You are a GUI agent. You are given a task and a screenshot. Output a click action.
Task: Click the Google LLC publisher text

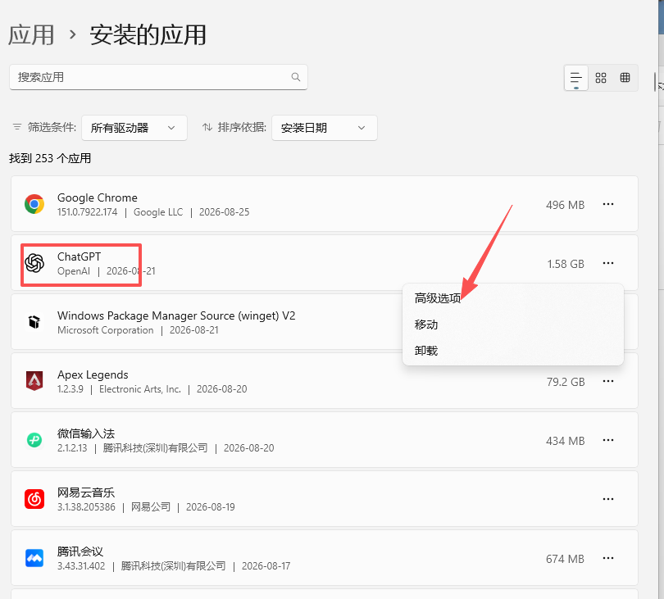pos(158,212)
